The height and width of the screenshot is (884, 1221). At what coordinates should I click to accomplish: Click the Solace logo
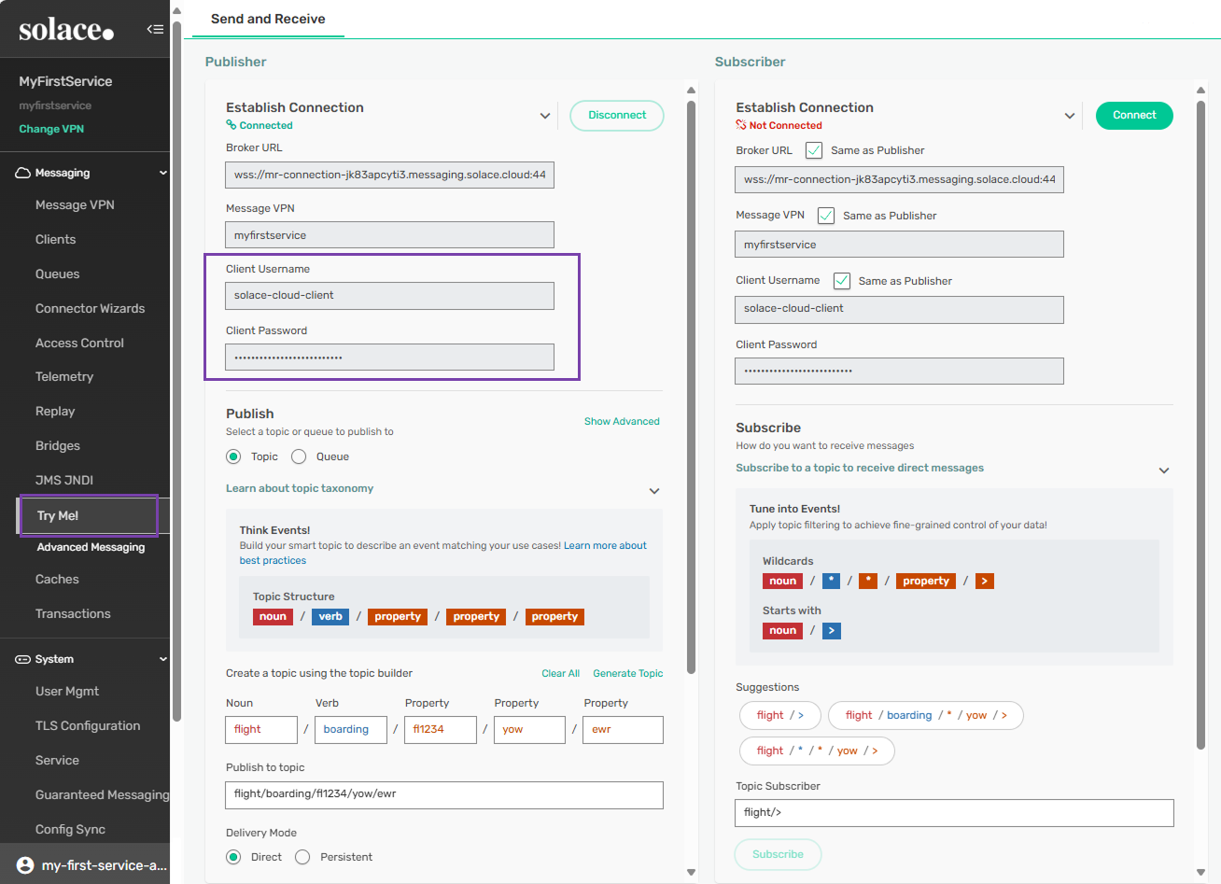(x=66, y=30)
